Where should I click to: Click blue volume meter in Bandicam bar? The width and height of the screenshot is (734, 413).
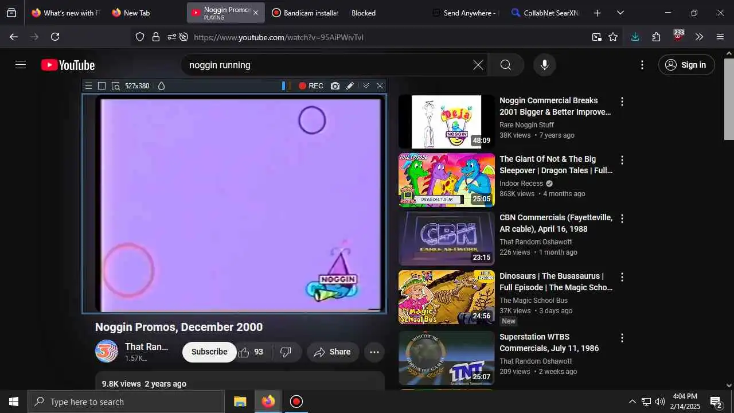coord(283,86)
